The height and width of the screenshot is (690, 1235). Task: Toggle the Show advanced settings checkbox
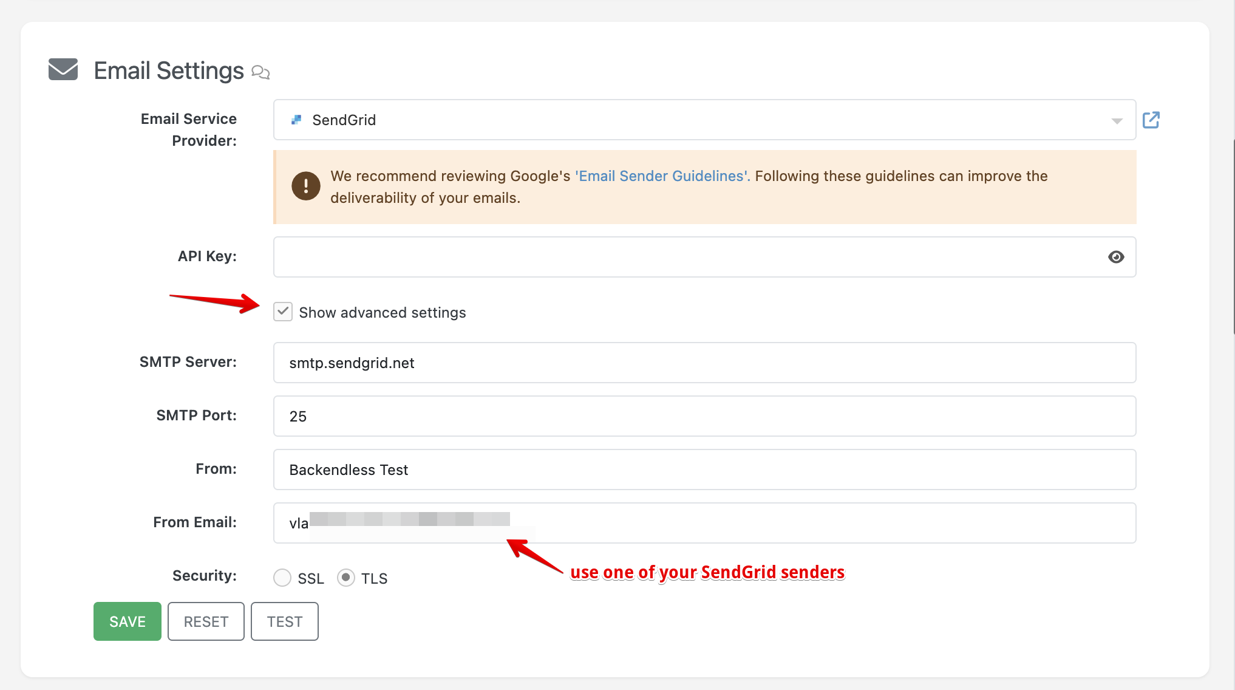283,312
